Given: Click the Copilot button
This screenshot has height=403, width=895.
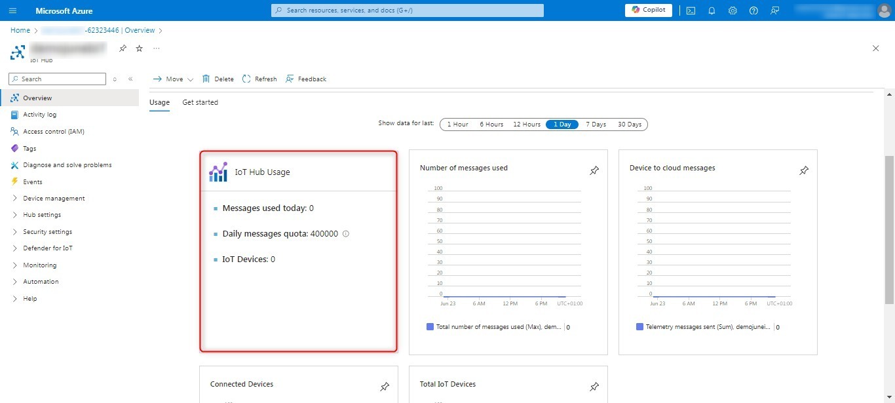Looking at the screenshot, I should 649,10.
